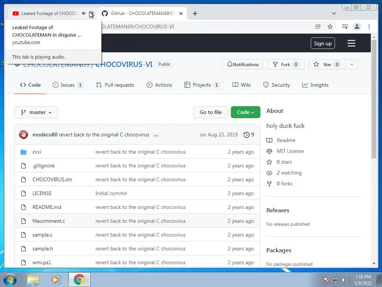Open the Chrome profile avatar
Viewport: 382px width, 287px height.
click(x=357, y=27)
